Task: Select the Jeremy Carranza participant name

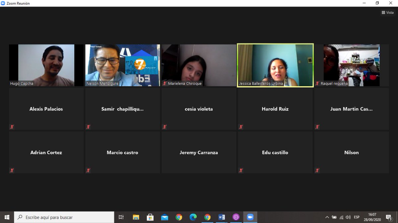Action: tap(199, 153)
